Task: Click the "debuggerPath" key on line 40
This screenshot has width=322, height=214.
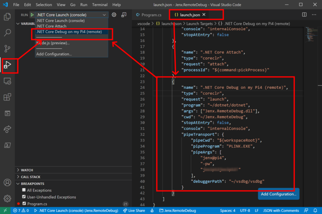Action: (208, 181)
